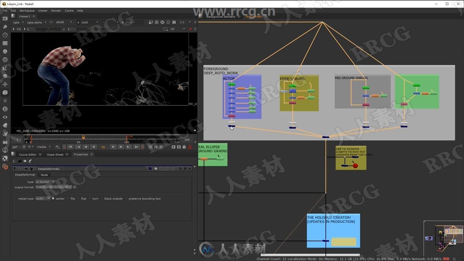464x261 pixels.
Task: Click the viewer refresh cycle icon
Action: point(162,22)
